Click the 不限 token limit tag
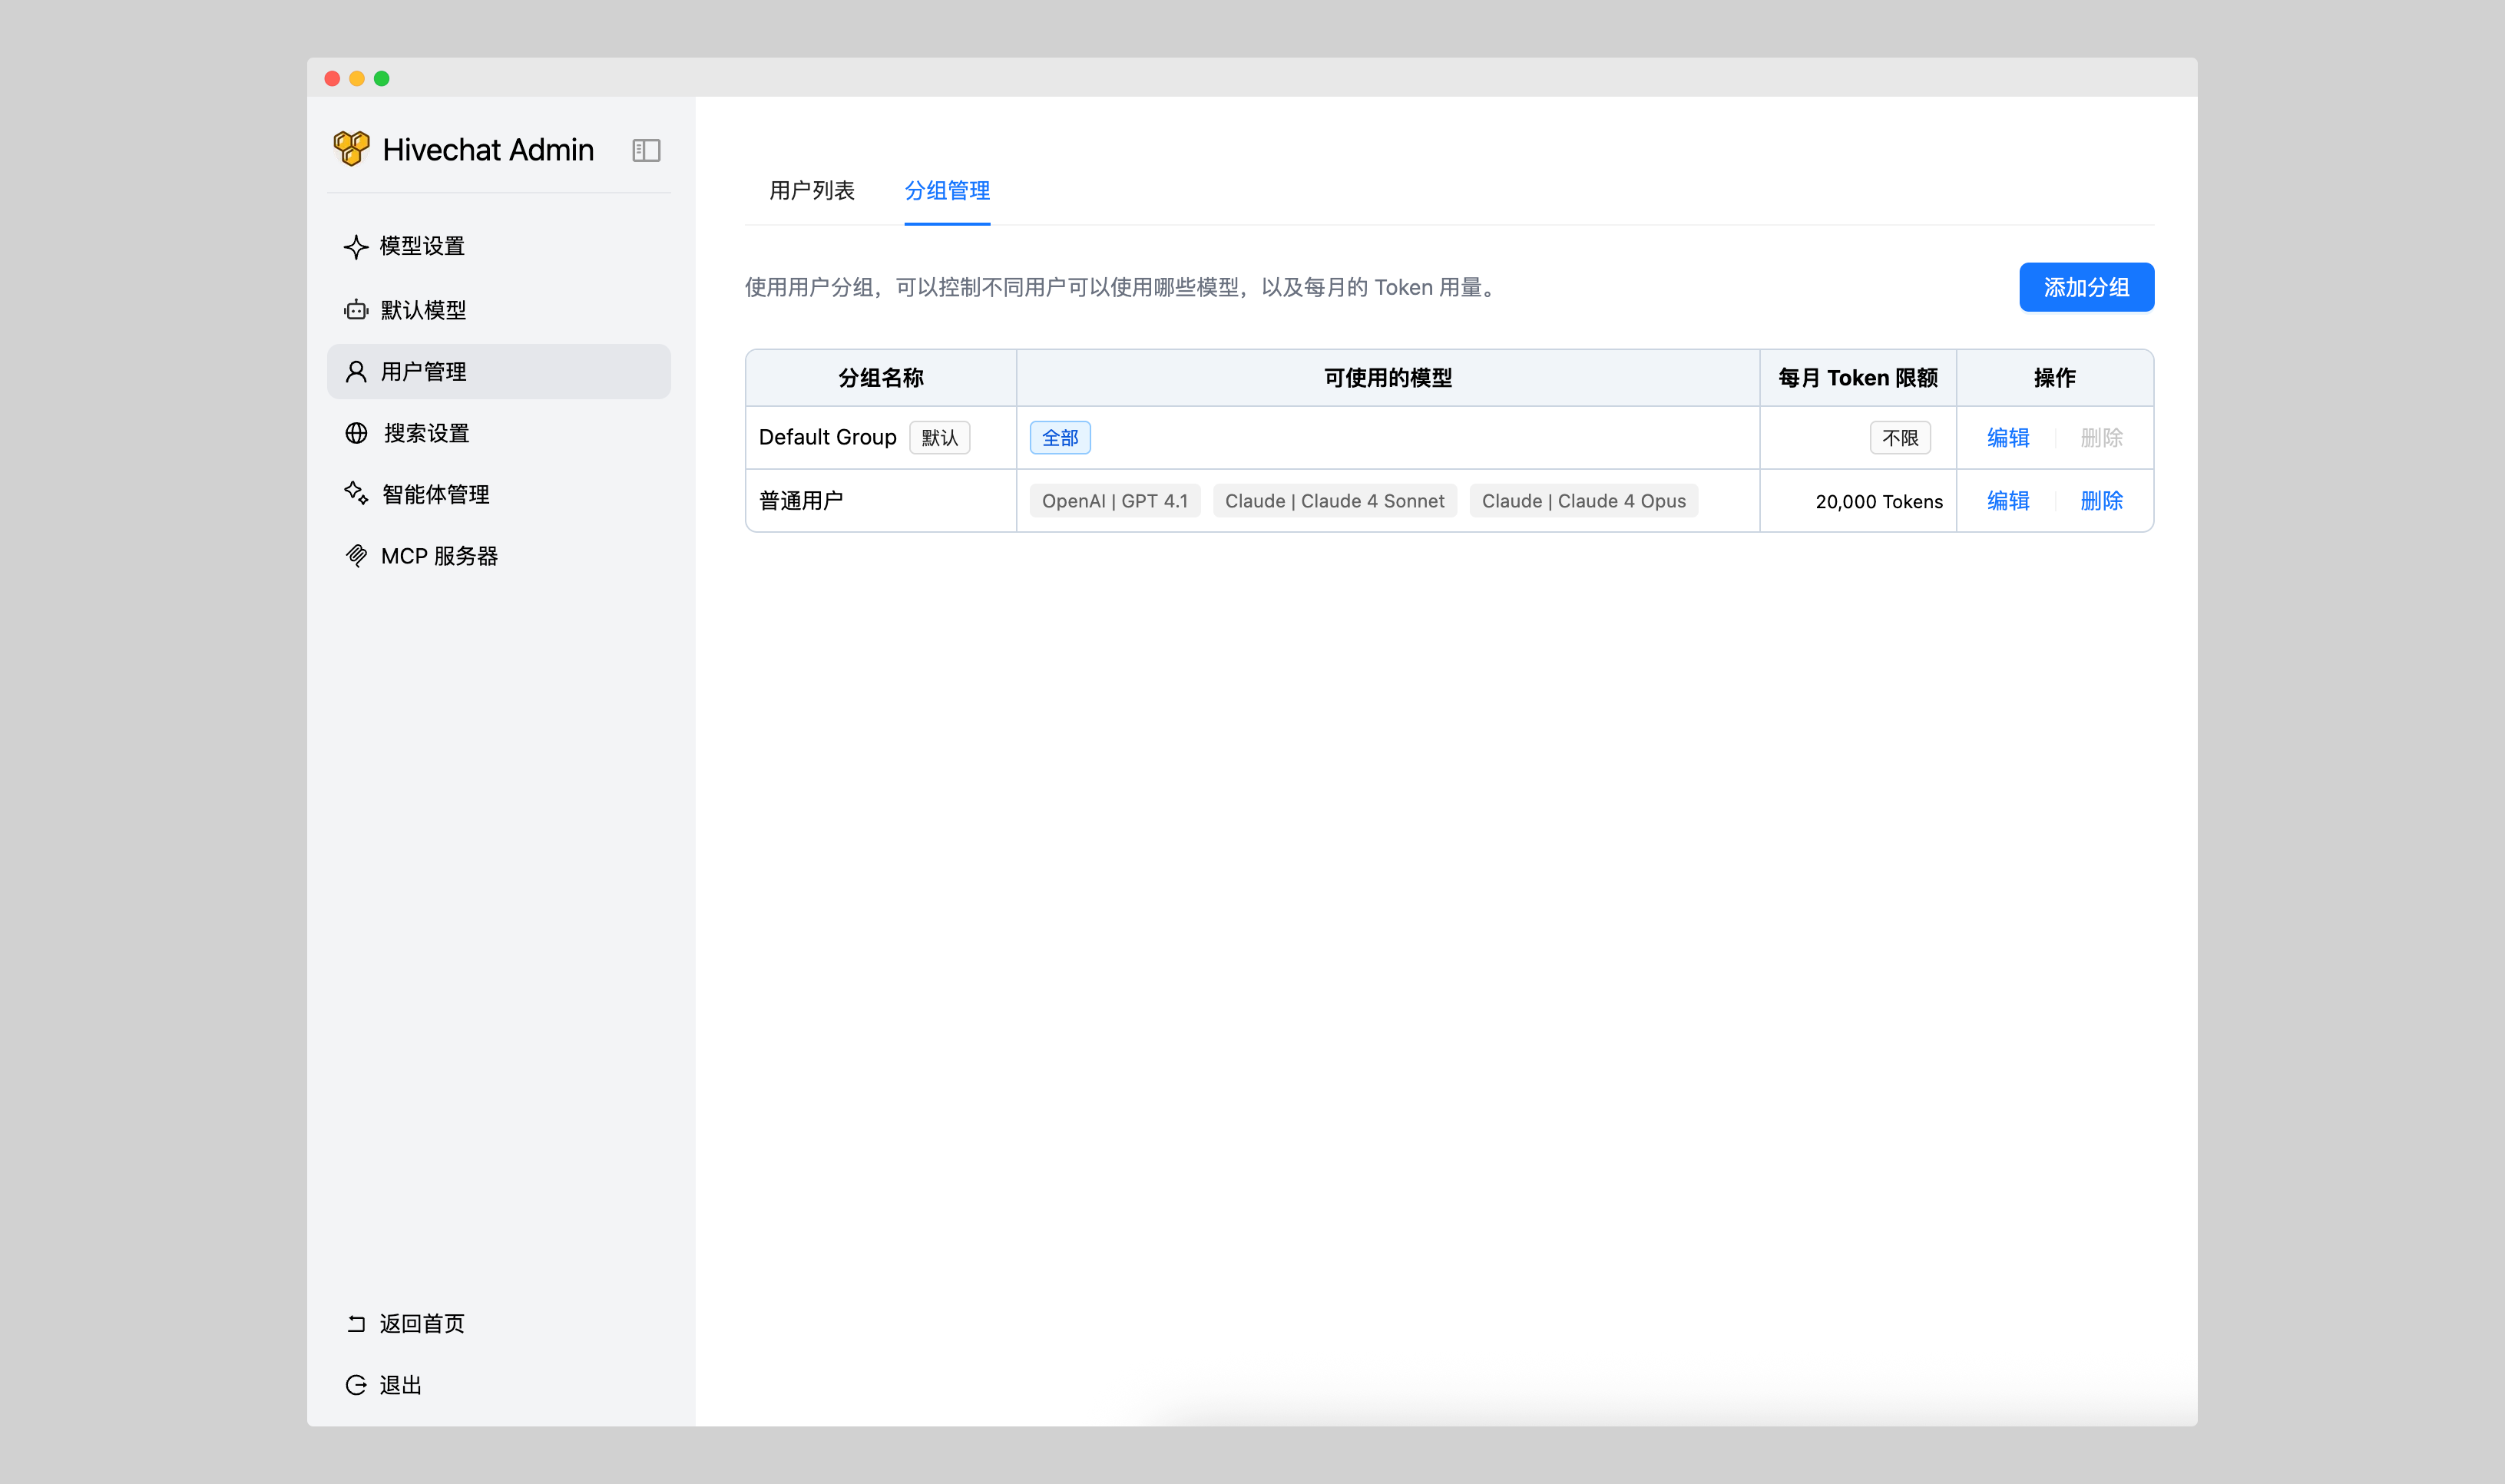2505x1484 pixels. coord(1900,438)
